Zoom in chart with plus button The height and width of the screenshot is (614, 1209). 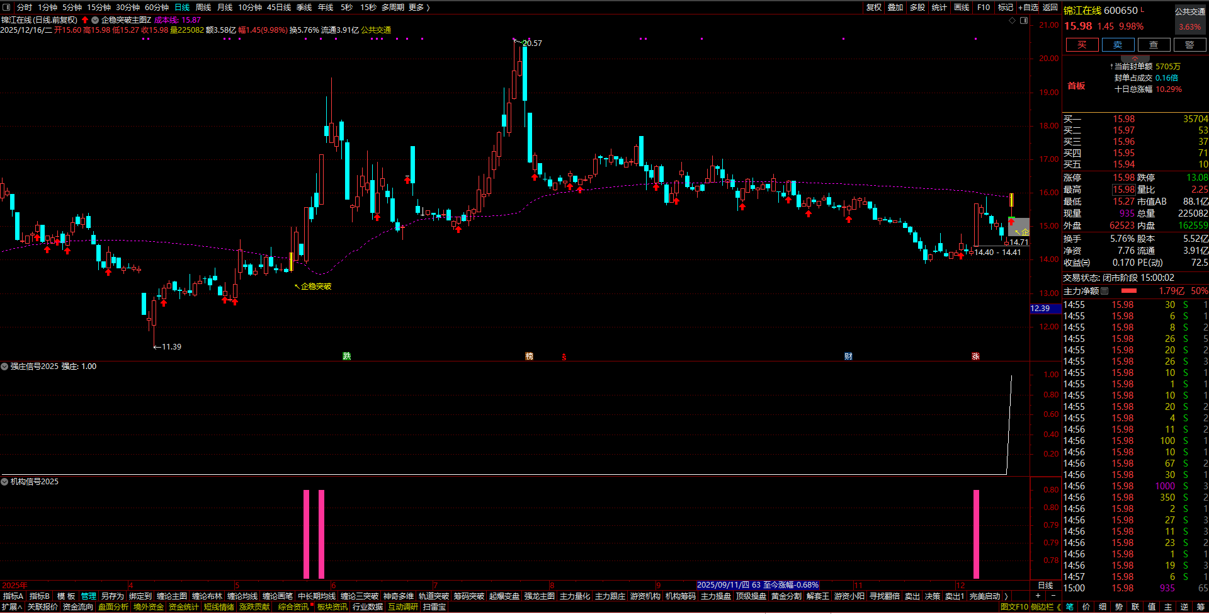(1038, 596)
